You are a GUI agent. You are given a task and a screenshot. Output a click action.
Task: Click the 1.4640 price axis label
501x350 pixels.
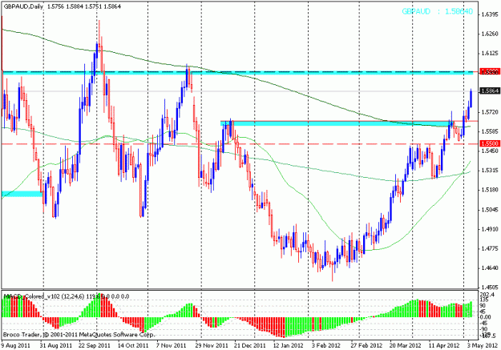(490, 268)
